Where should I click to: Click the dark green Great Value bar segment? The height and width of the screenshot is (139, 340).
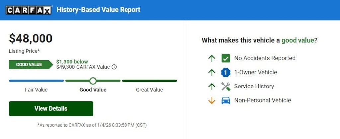(149, 81)
